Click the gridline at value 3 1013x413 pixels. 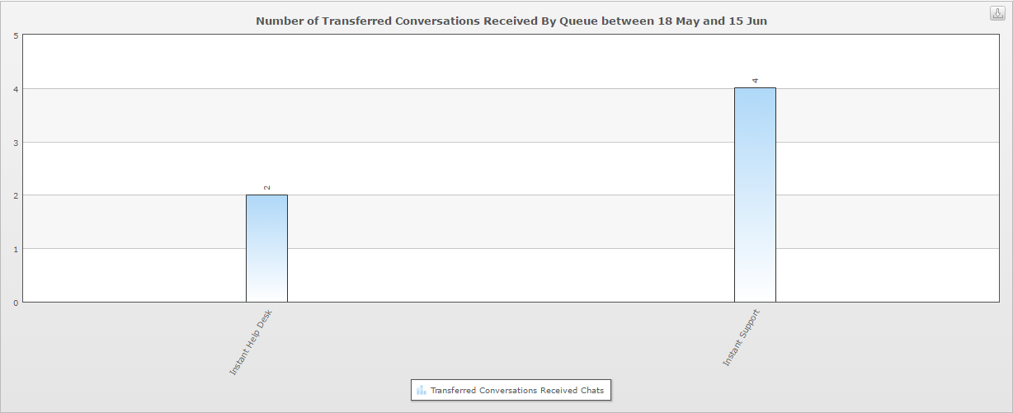pyautogui.click(x=511, y=142)
